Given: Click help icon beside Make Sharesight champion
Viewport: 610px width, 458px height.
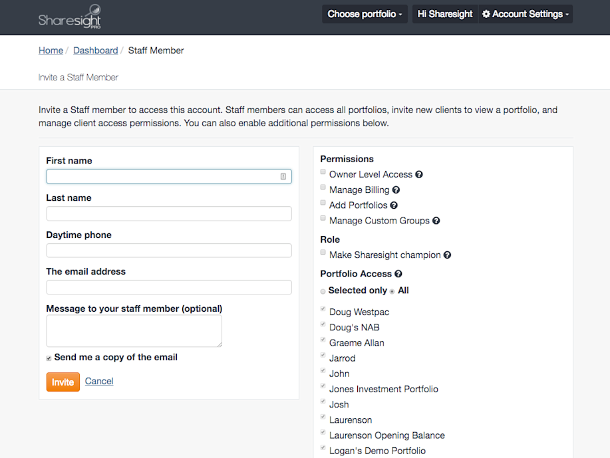Looking at the screenshot, I should click(447, 255).
